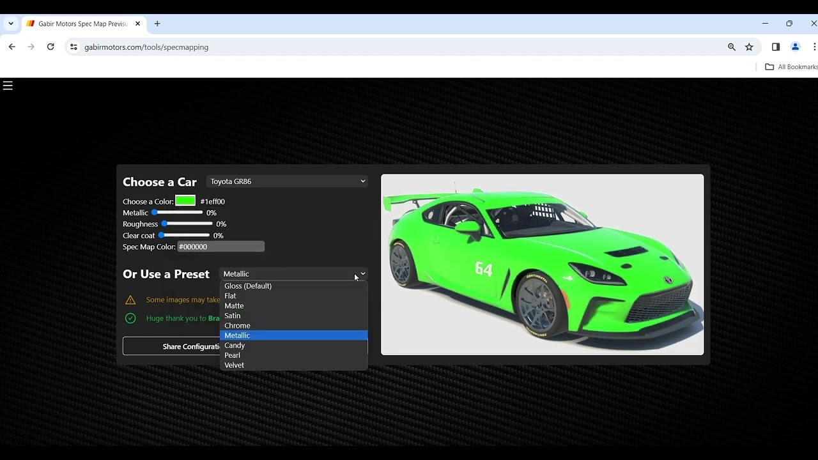This screenshot has width=818, height=460.
Task: Select the highlighted Metallic preset
Action: [x=294, y=335]
